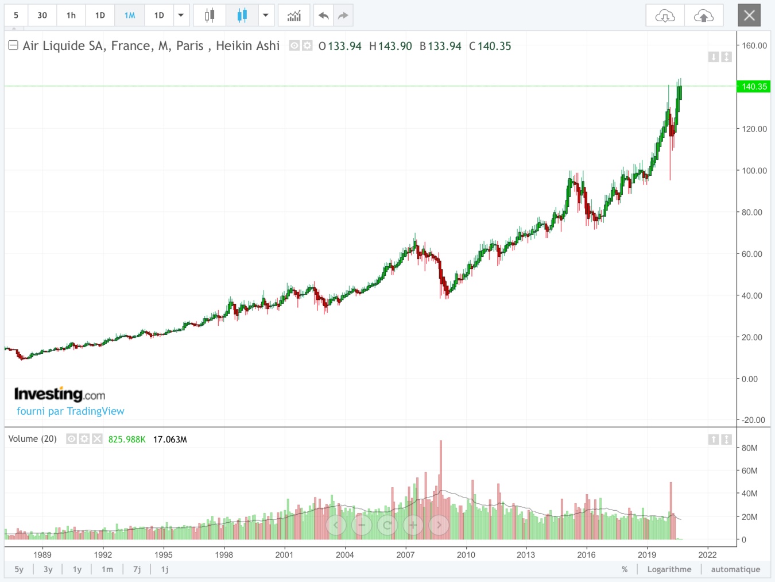Toggle Logarithme scale
The image size is (775, 582).
click(669, 569)
